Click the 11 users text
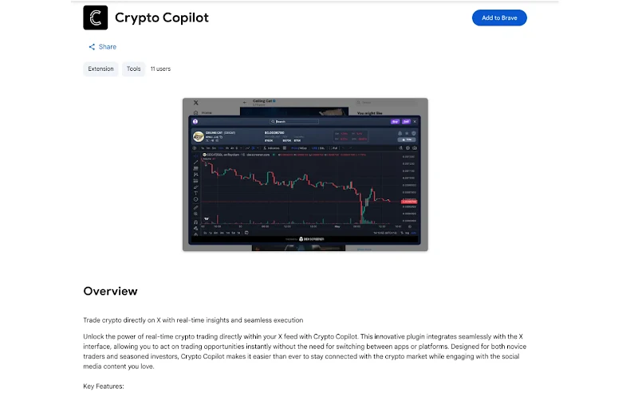 pyautogui.click(x=160, y=69)
